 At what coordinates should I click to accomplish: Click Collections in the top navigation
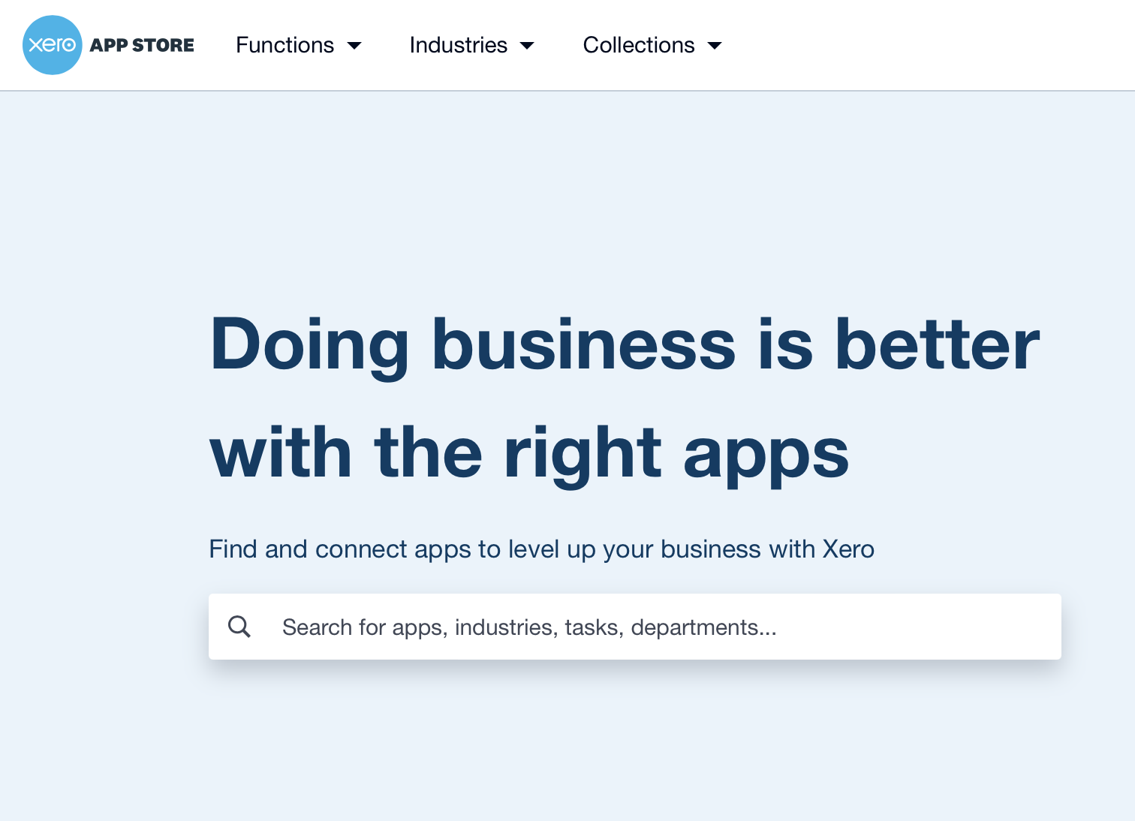click(x=638, y=45)
